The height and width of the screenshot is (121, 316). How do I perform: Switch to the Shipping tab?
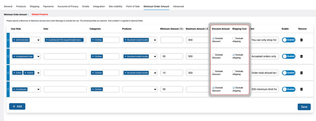coord(35,6)
